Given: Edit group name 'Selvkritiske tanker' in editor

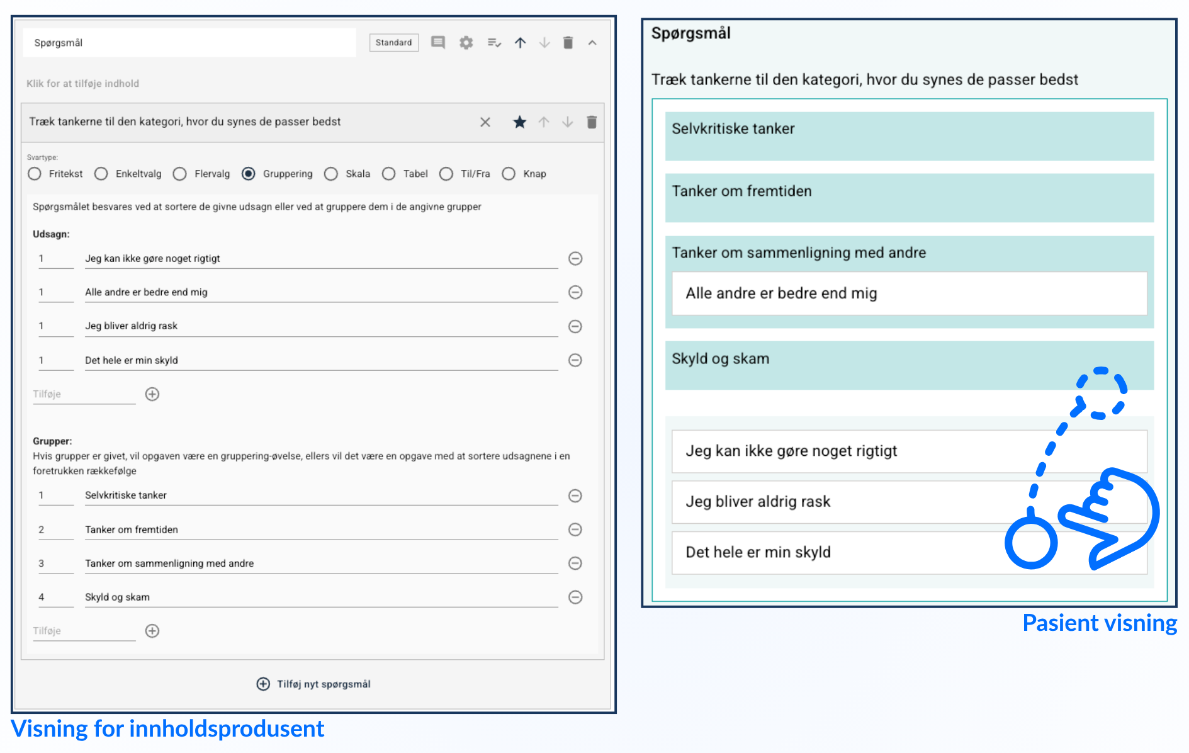Looking at the screenshot, I should 322,495.
